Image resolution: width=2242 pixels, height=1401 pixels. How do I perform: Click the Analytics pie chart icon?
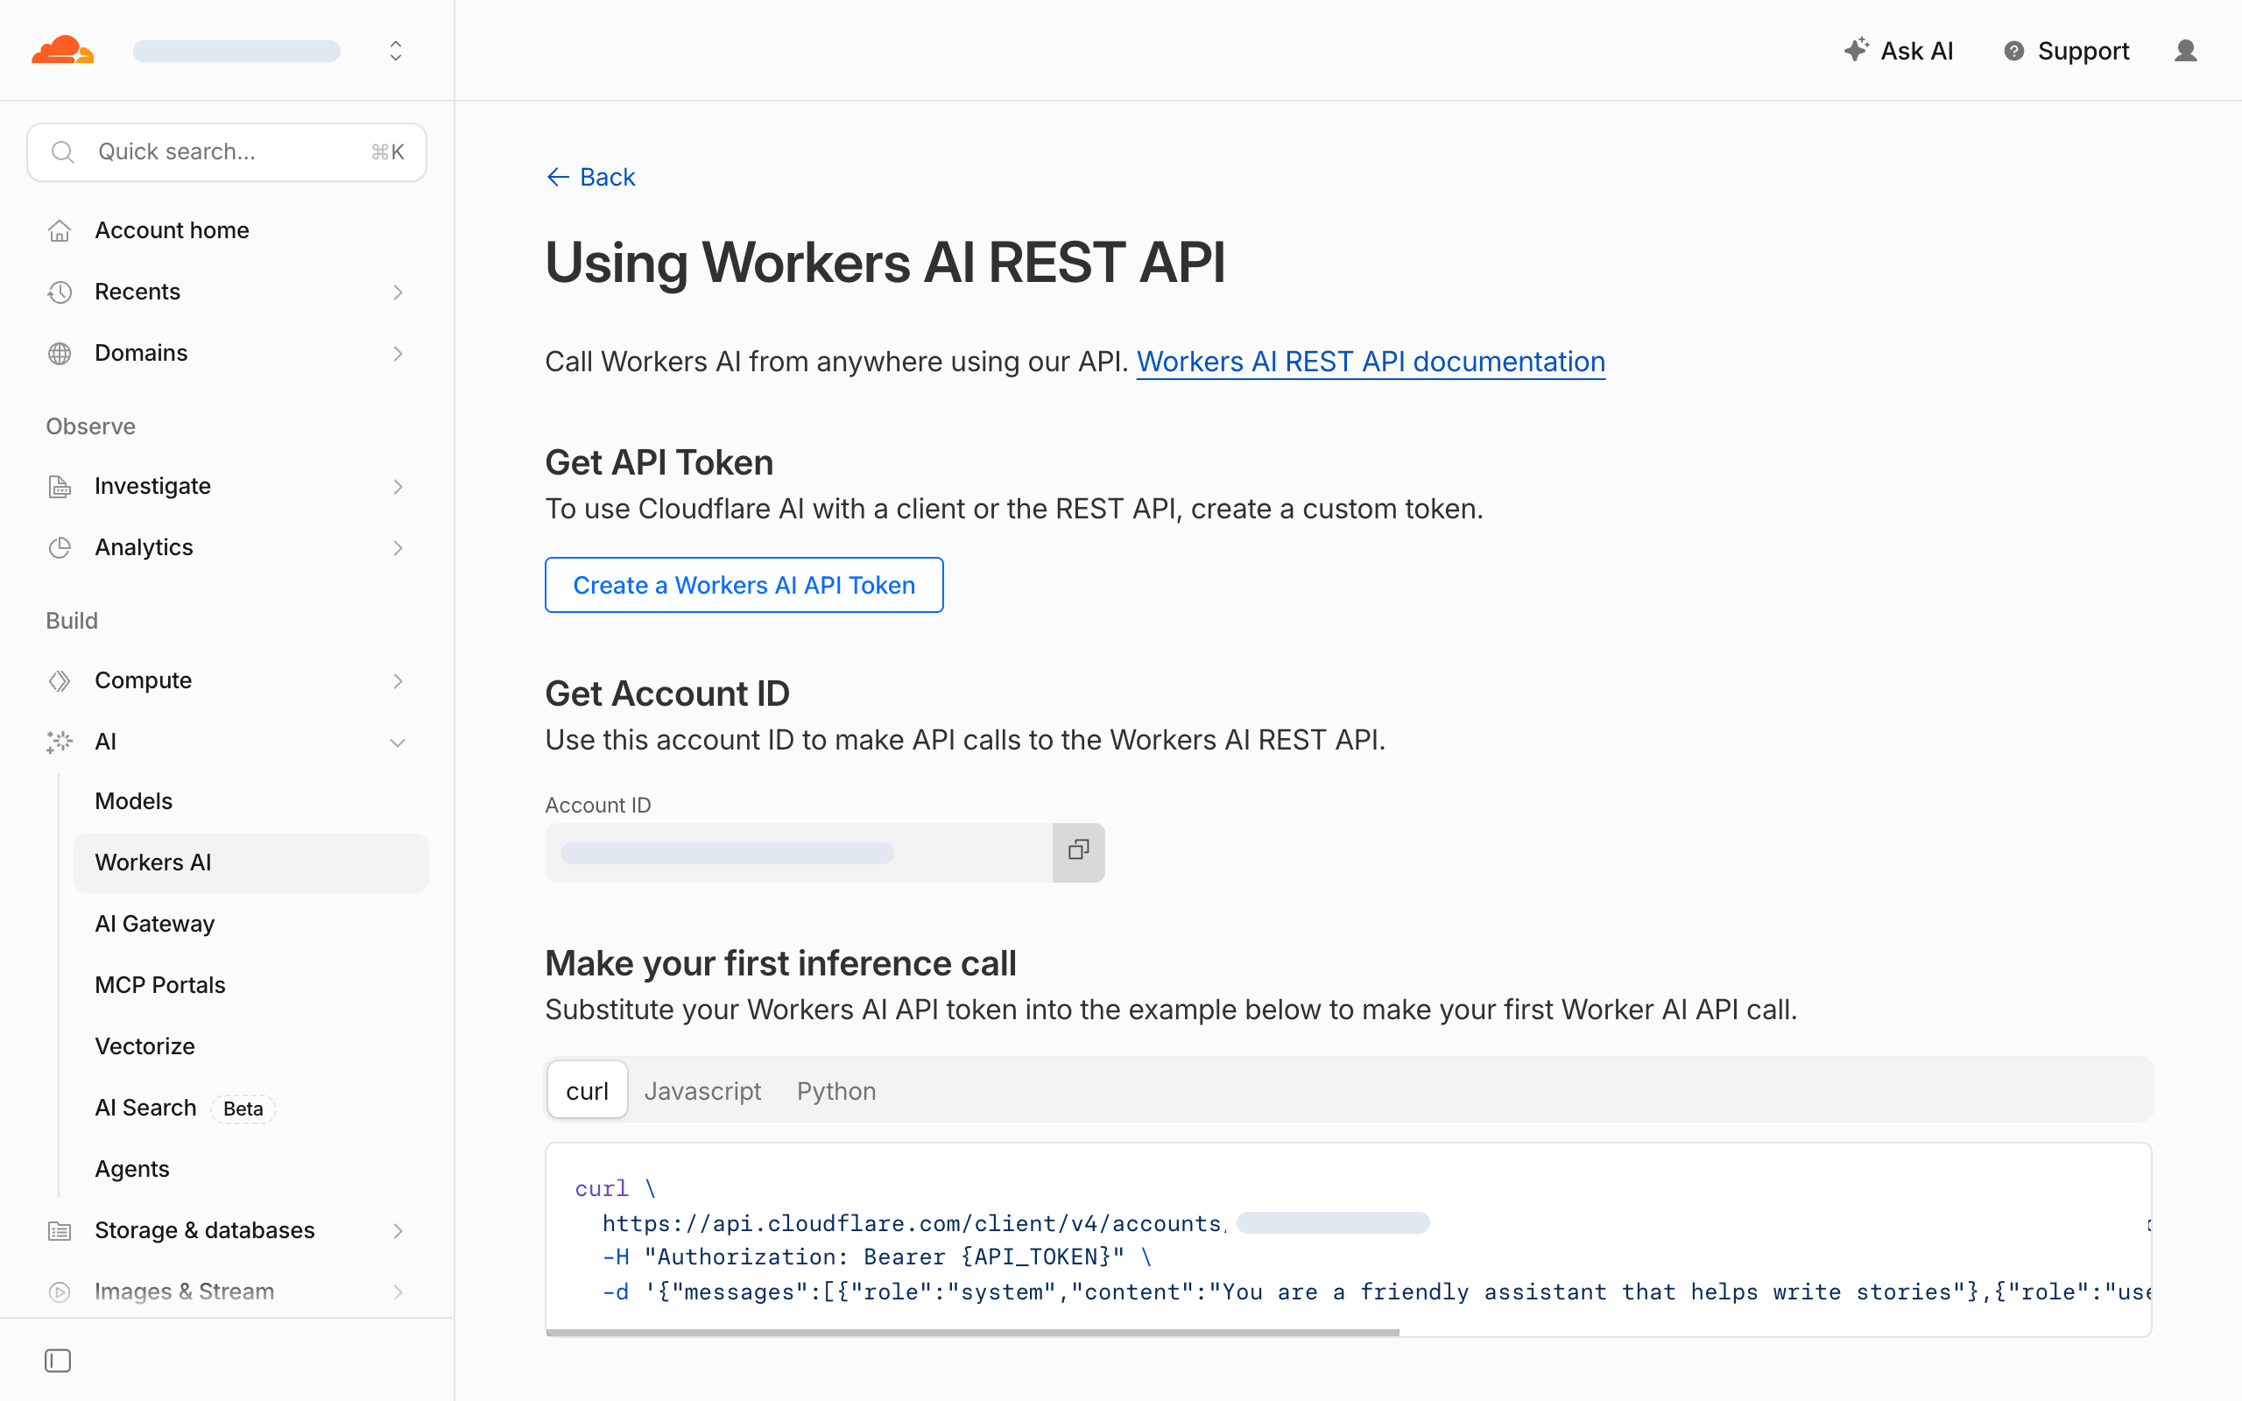coord(60,547)
